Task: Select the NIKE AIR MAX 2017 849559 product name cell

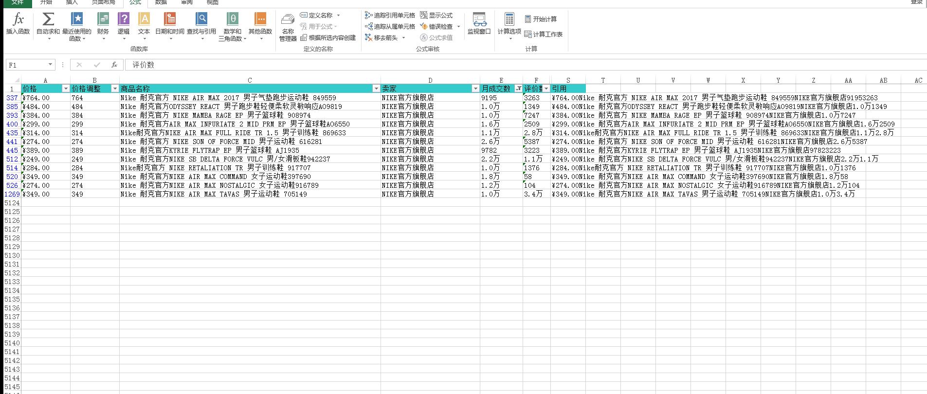Action: 250,98
